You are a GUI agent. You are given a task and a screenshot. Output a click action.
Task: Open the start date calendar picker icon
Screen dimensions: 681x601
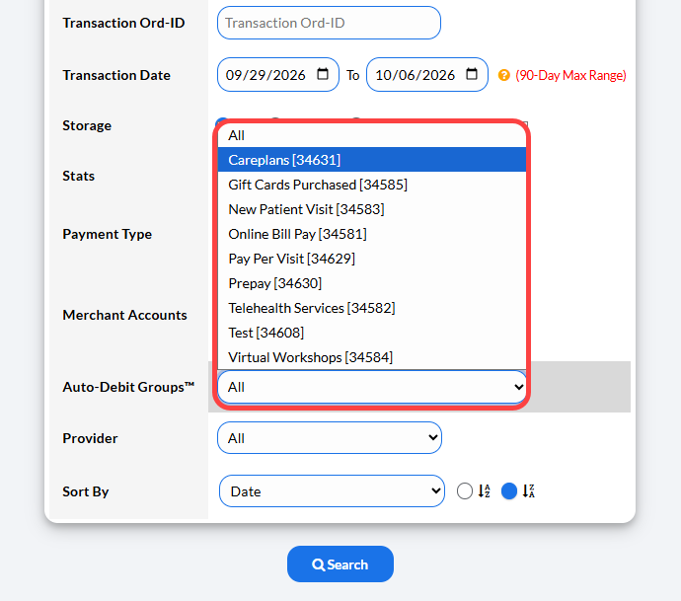(323, 74)
